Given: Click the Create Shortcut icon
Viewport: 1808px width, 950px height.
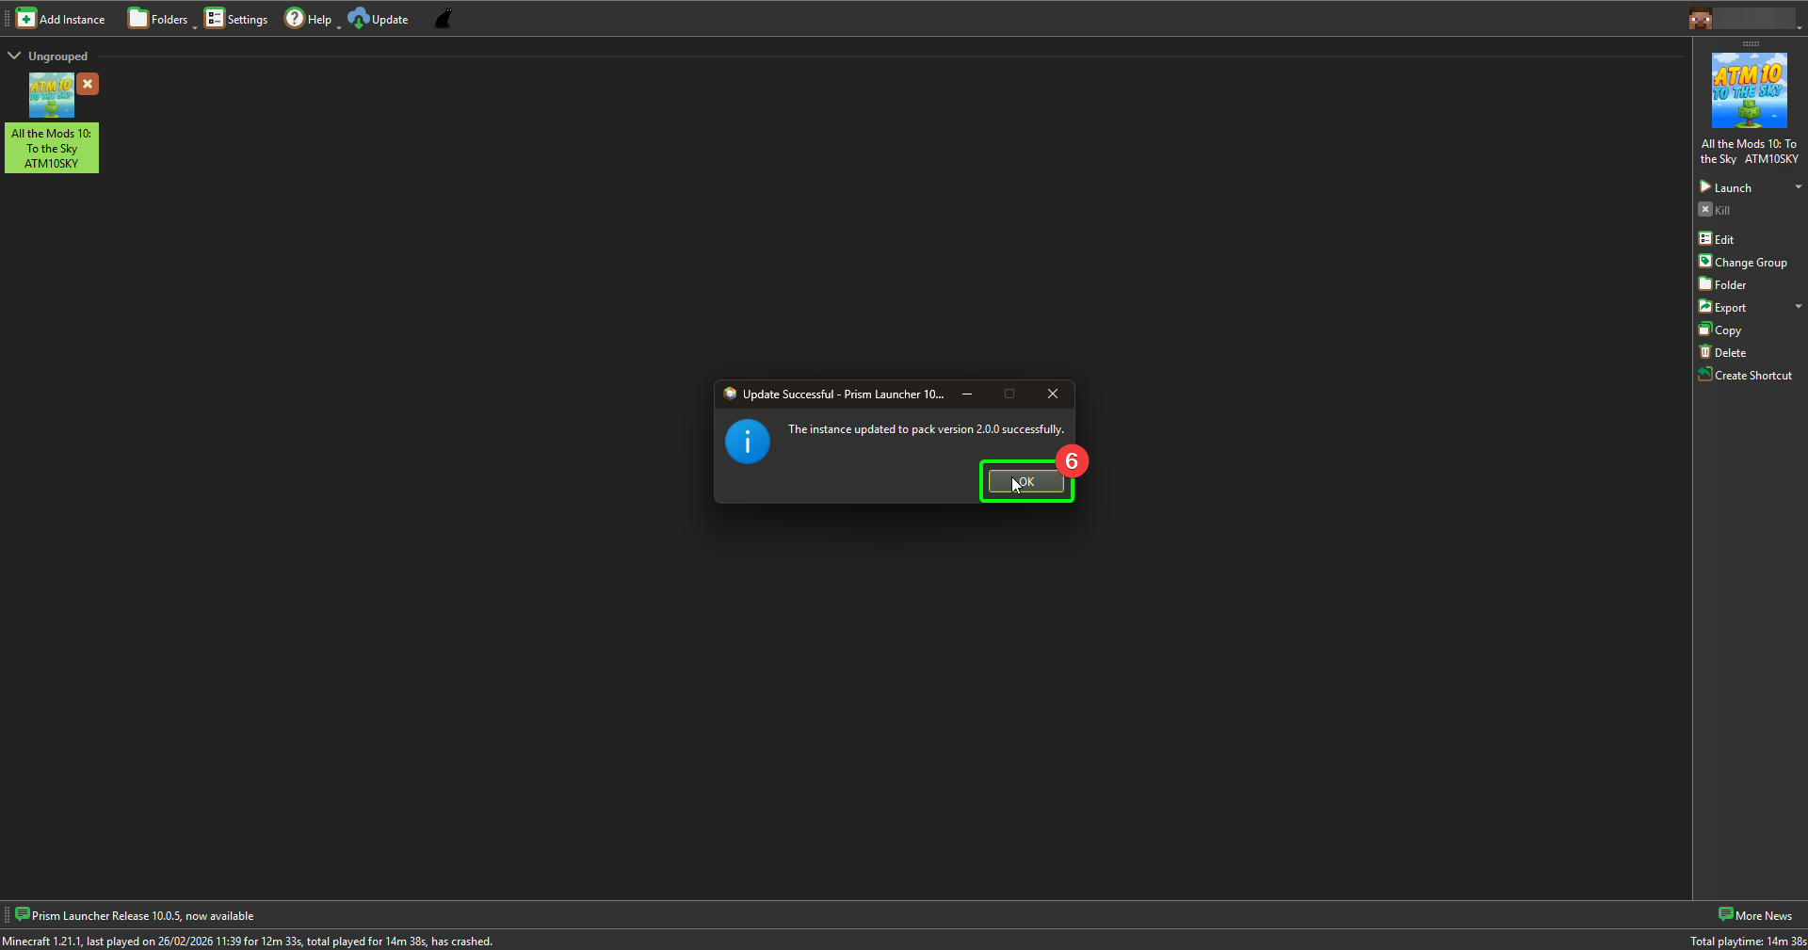Looking at the screenshot, I should click(x=1705, y=374).
